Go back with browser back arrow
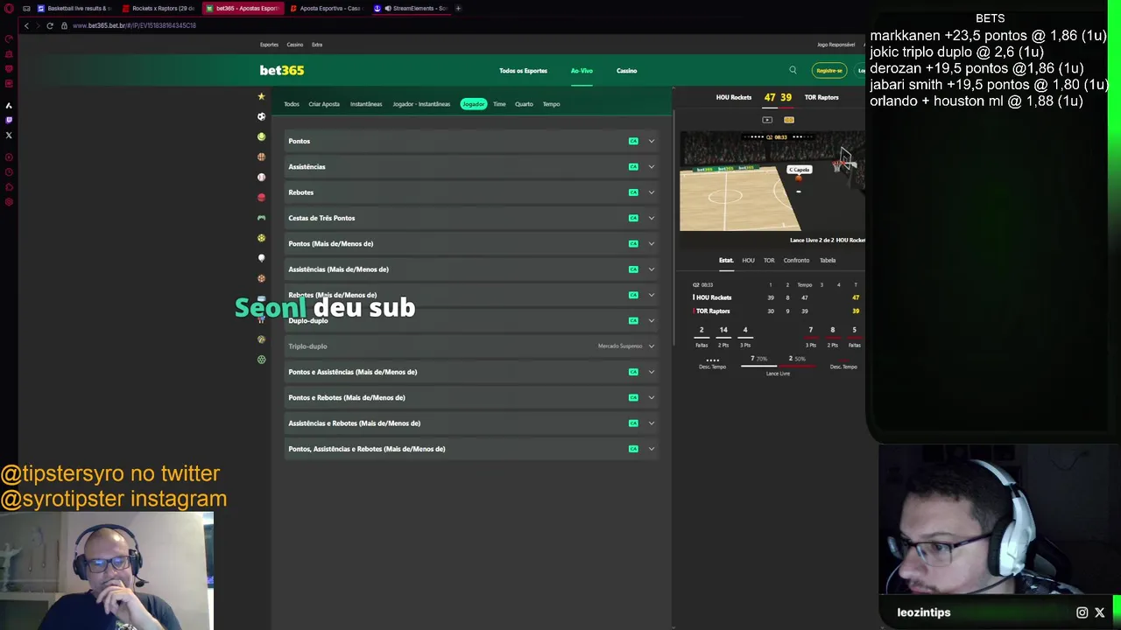Screen dimensions: 1121x630 [26, 25]
